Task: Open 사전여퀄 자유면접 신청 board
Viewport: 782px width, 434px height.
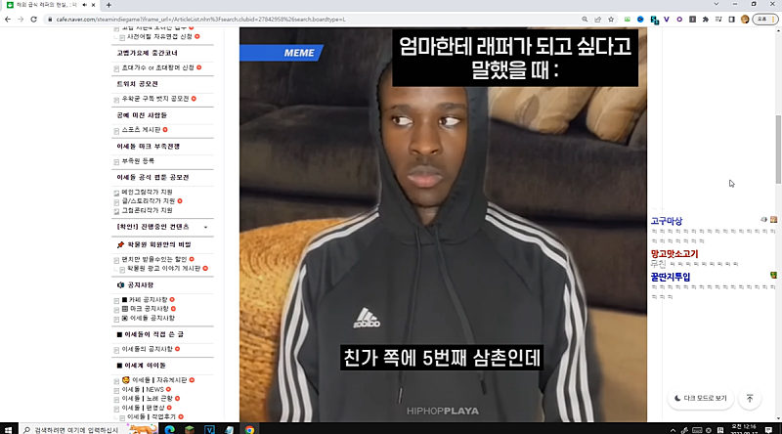Action: [x=159, y=37]
